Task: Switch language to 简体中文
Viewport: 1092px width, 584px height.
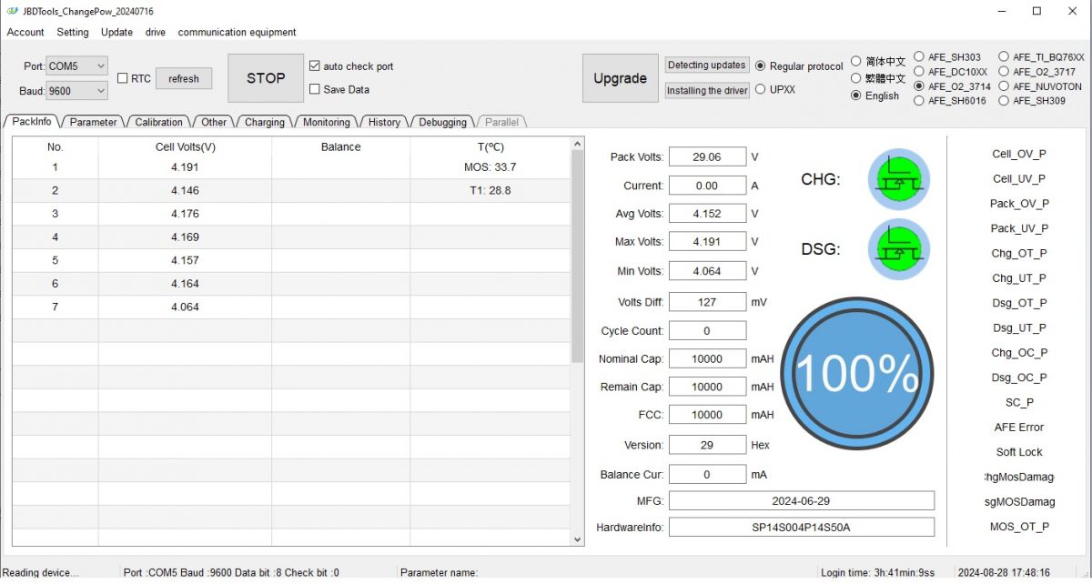Action: pyautogui.click(x=856, y=61)
